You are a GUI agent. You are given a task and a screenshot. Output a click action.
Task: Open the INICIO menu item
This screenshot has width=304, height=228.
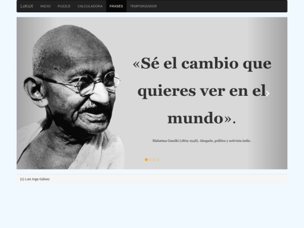(46, 6)
